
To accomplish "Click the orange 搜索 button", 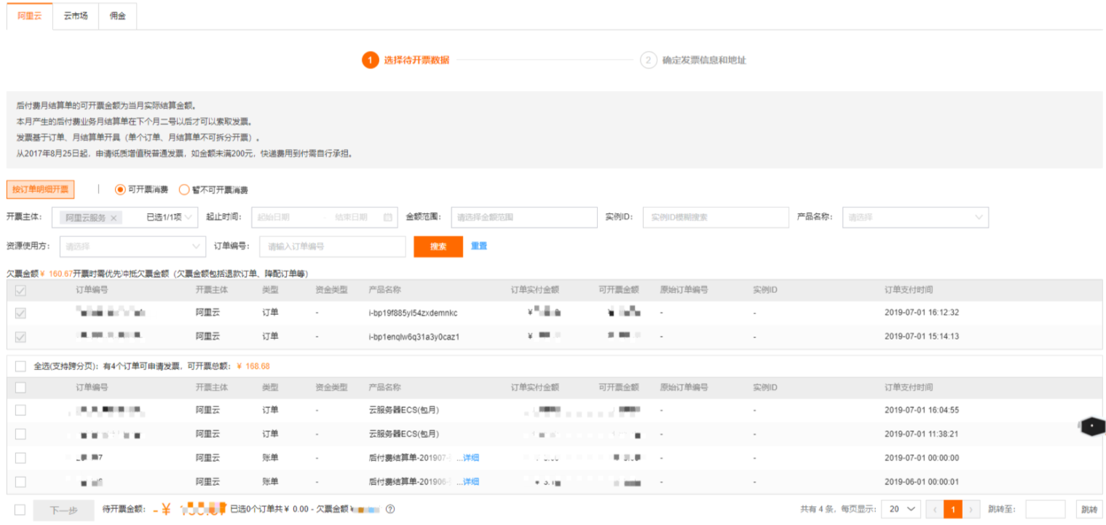I will pyautogui.click(x=438, y=247).
